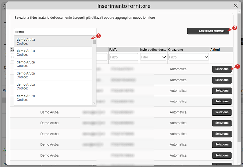Click the P.IVA filter field
This screenshot has width=243, height=167.
124,57
